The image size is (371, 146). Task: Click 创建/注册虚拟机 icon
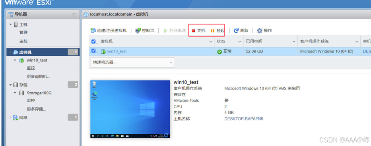coord(93,31)
